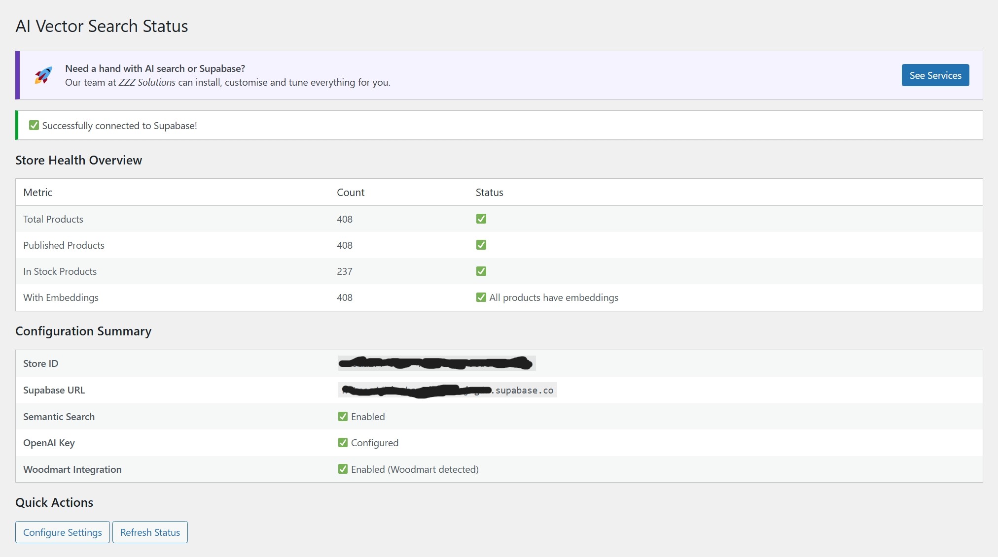Click the ZZZ Solutions text in banner
Viewport: 998px width, 557px height.
(147, 83)
